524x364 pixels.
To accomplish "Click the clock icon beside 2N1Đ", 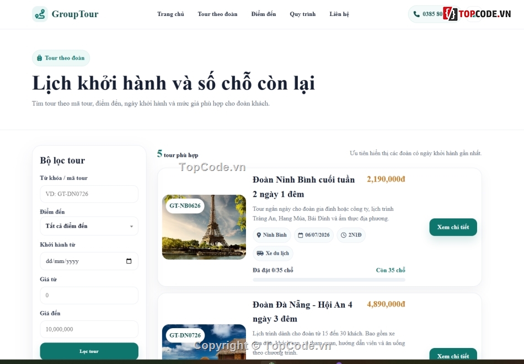I will tap(344, 235).
